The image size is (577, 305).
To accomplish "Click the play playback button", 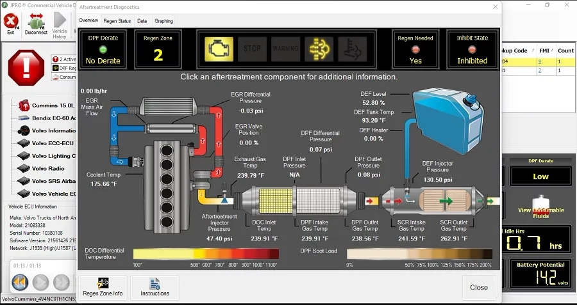I will 40,282.
